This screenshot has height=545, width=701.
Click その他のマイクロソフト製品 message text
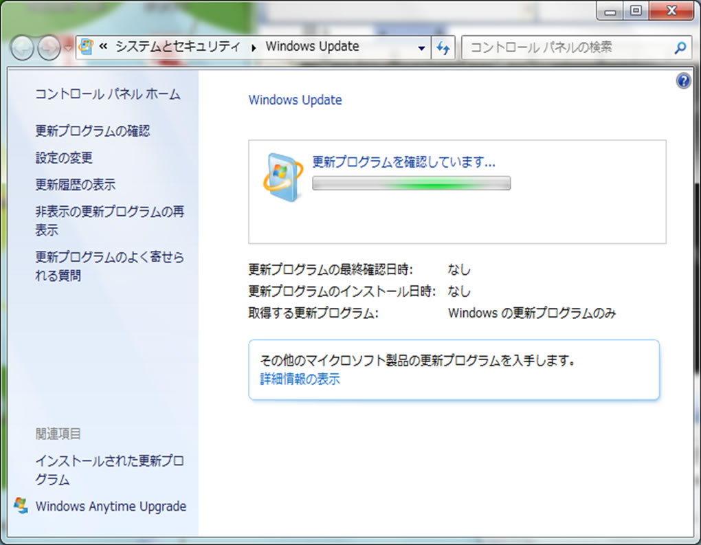(418, 360)
